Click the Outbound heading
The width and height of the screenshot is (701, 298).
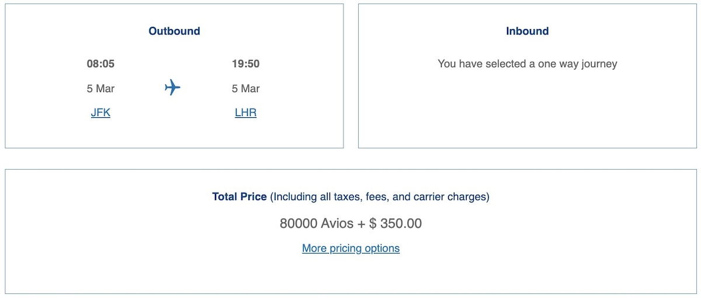174,31
